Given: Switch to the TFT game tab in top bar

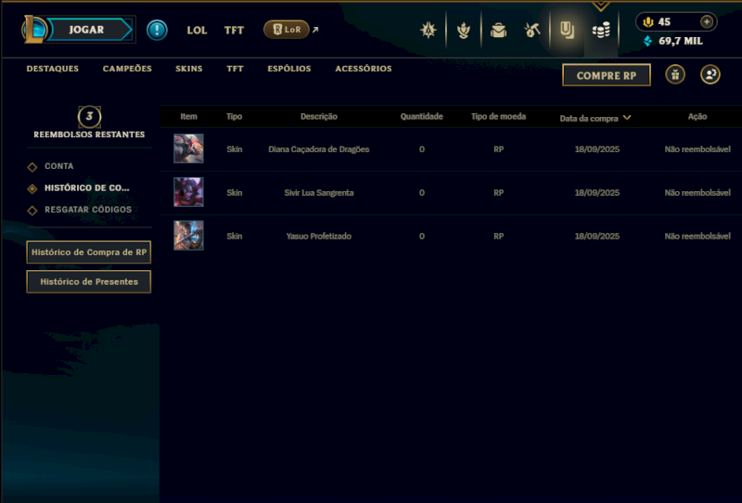Looking at the screenshot, I should coord(234,31).
